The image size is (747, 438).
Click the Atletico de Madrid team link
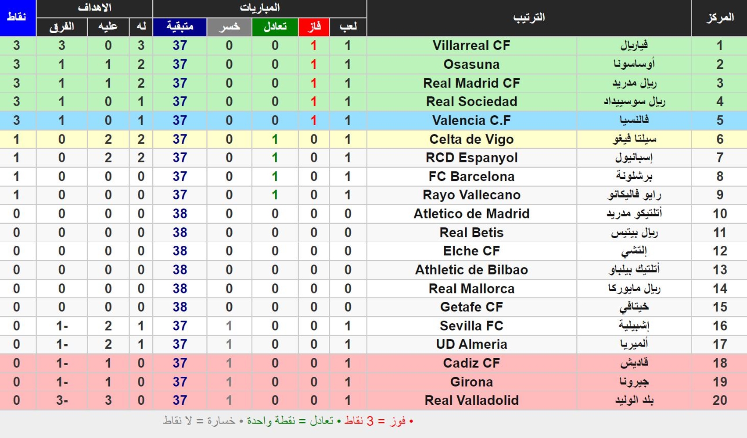coord(471,214)
